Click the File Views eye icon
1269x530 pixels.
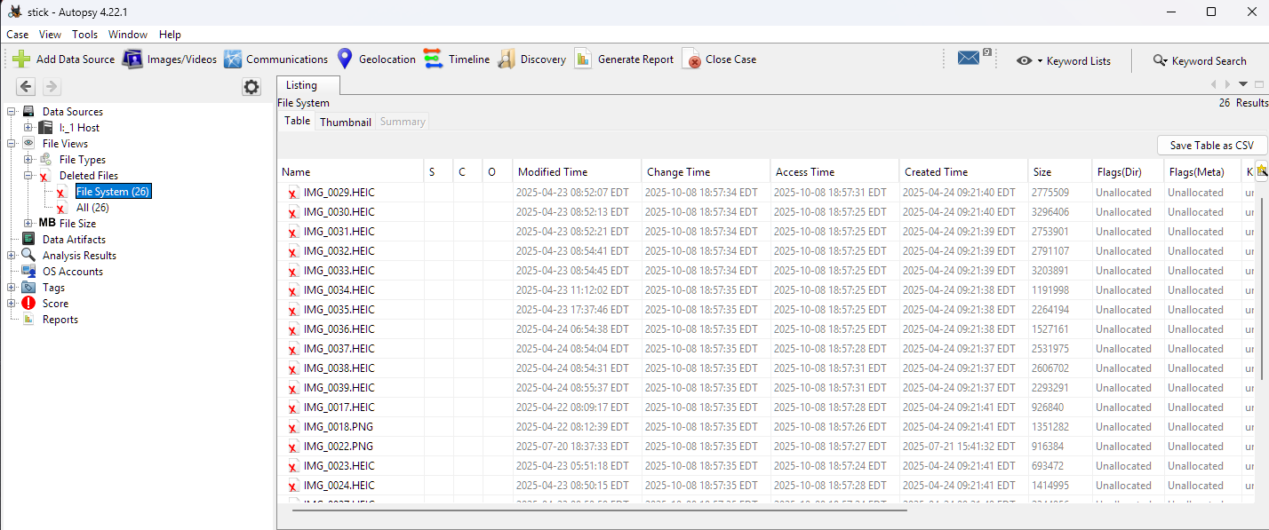coord(28,144)
